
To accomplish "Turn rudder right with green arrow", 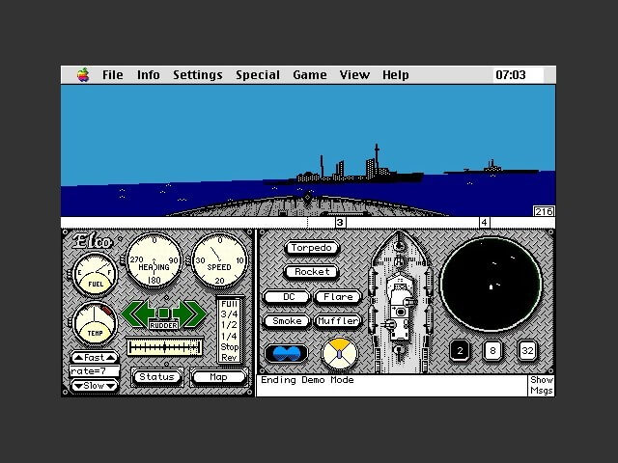I will pos(190,313).
